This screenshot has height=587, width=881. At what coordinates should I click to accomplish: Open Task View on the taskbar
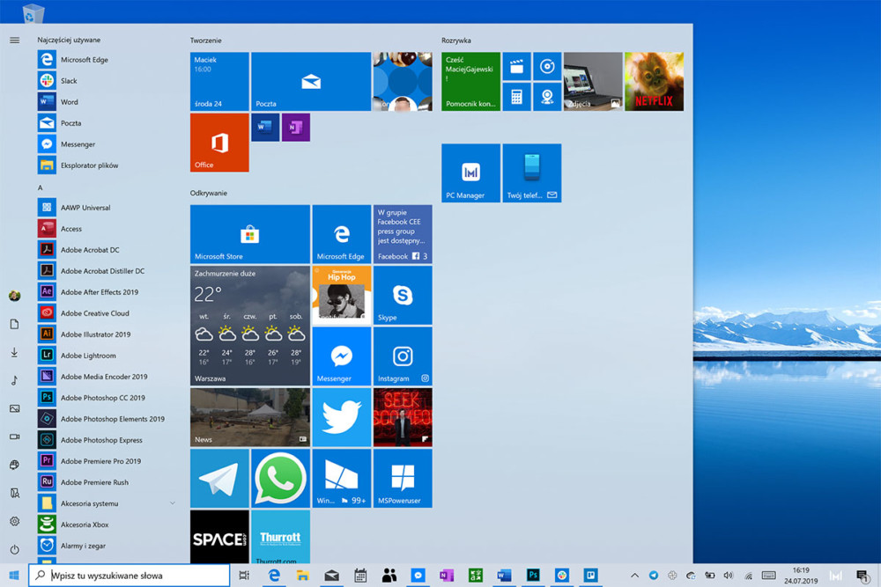tap(244, 576)
